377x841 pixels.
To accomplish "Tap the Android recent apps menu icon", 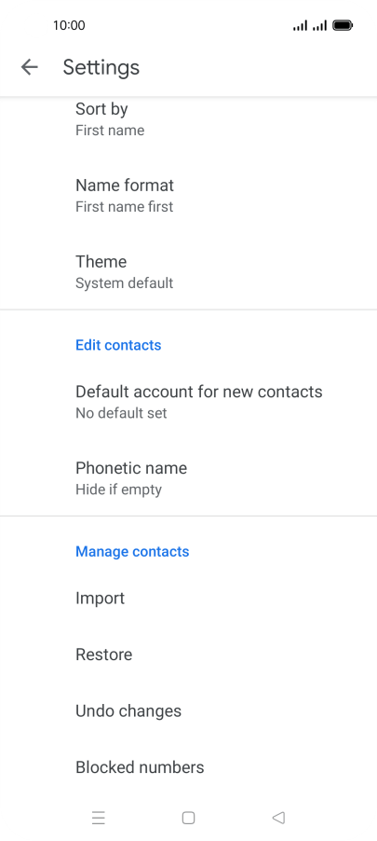I will pyautogui.click(x=99, y=818).
